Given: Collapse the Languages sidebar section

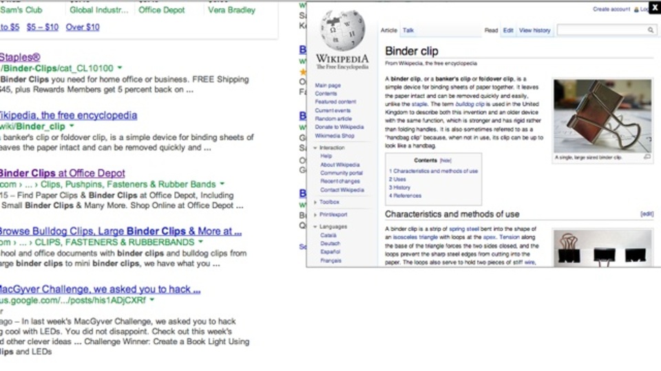Looking at the screenshot, I should tap(315, 227).
